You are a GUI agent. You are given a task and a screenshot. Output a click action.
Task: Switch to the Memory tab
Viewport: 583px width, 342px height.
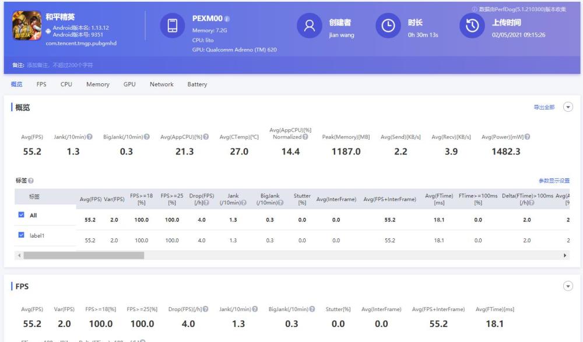(97, 84)
